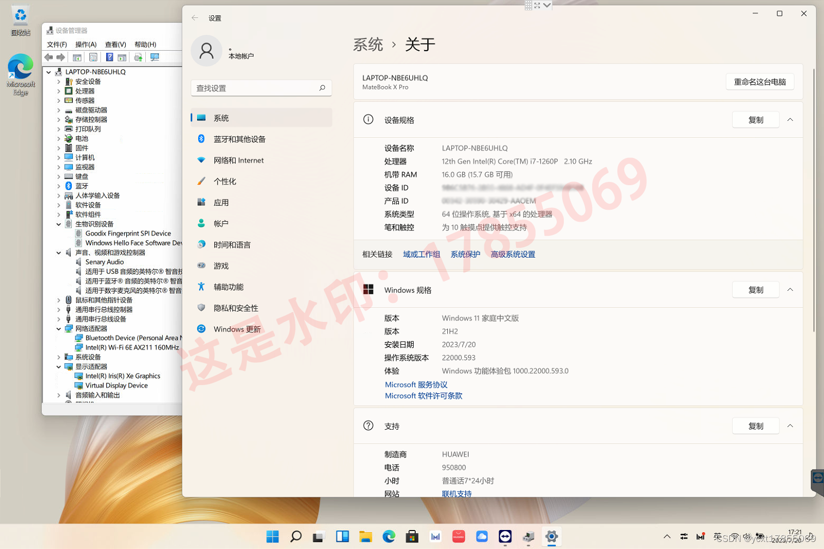Screen dimensions: 824x549
Task: Open 高级系统设置 link
Action: (513, 254)
